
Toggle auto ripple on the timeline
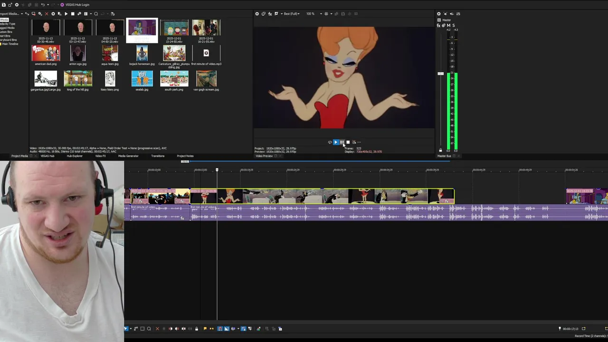click(x=233, y=329)
